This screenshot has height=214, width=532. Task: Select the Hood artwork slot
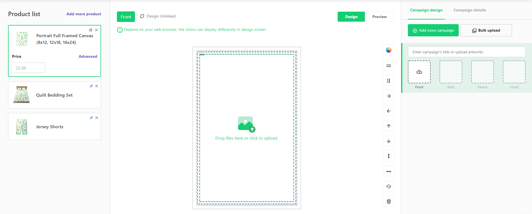tap(514, 72)
